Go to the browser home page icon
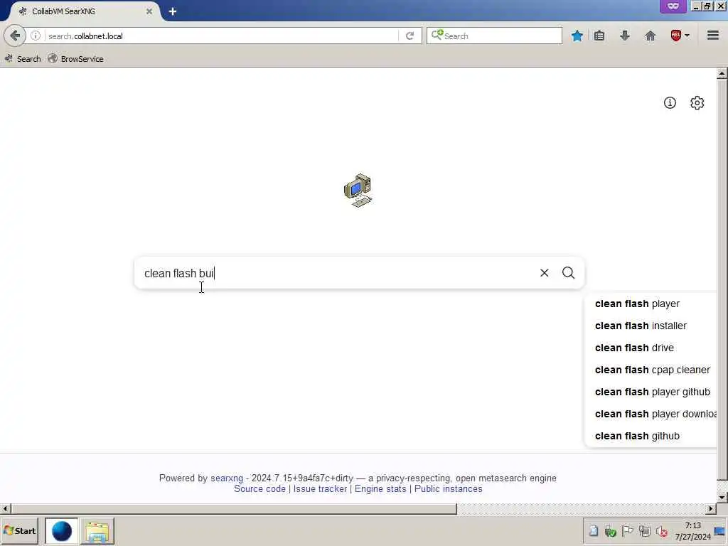728x546 pixels. (651, 36)
